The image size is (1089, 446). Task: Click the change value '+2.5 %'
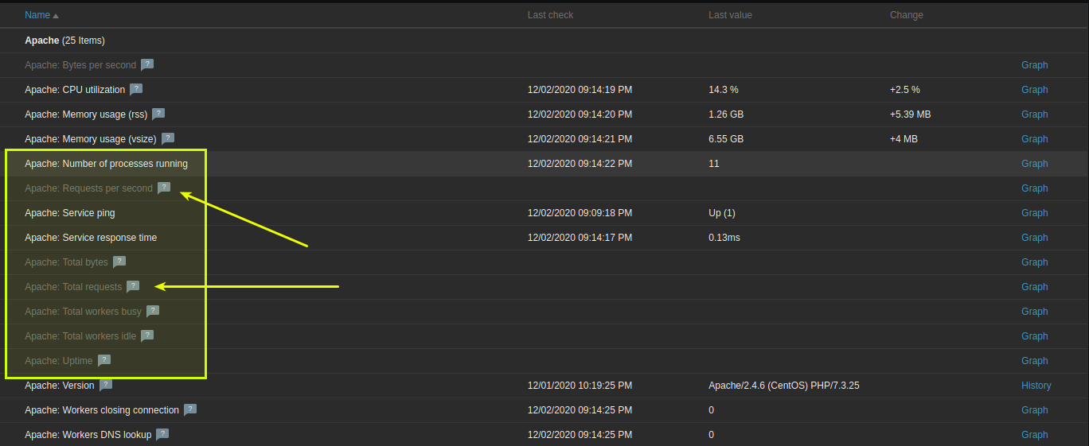905,90
